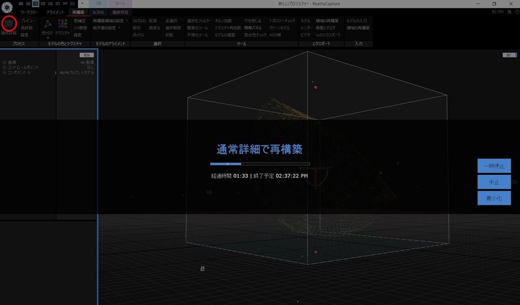This screenshot has height=305, width=520.
Task: Switch to the シーン title bar tab
Action: pyautogui.click(x=120, y=4)
